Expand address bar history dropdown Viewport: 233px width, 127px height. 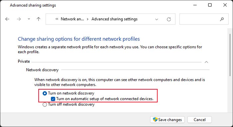tap(157, 19)
